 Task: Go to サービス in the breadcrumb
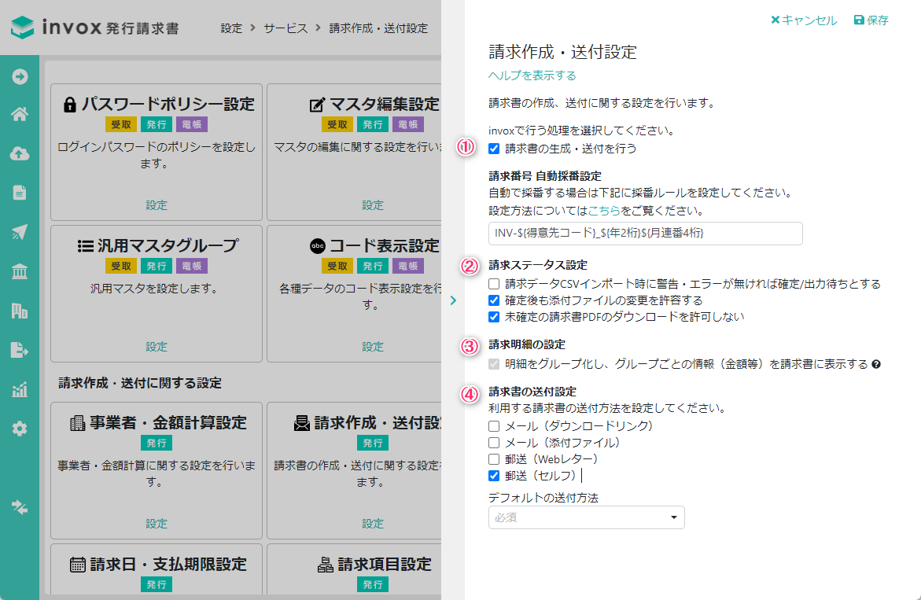(286, 28)
